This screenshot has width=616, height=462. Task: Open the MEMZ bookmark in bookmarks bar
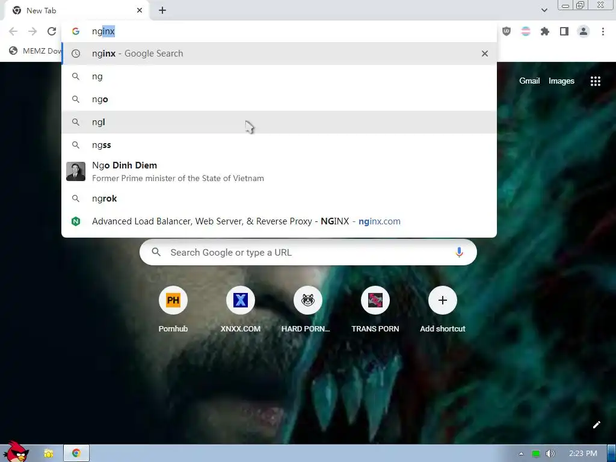[x=35, y=51]
